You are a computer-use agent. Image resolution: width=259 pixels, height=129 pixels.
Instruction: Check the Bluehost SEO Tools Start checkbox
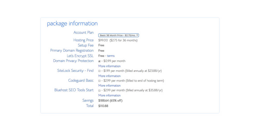(x=99, y=91)
